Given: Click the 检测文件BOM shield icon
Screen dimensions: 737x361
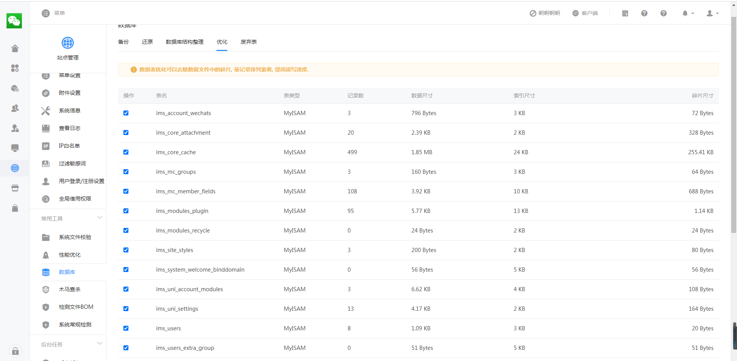Looking at the screenshot, I should click(46, 307).
